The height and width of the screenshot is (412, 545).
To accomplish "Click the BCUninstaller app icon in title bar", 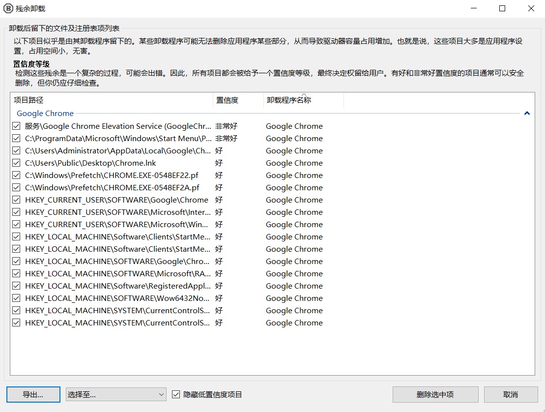I will point(9,9).
